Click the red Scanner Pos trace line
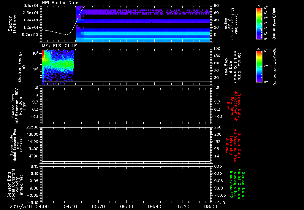 click(x=126, y=151)
